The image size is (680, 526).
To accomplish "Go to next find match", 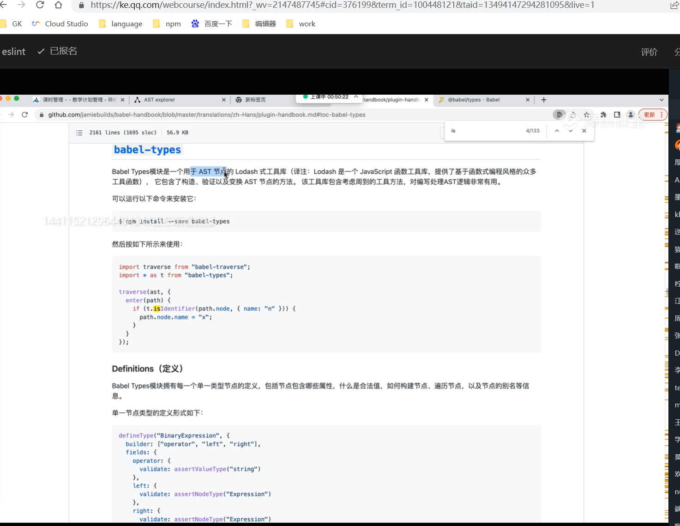I will tap(571, 131).
